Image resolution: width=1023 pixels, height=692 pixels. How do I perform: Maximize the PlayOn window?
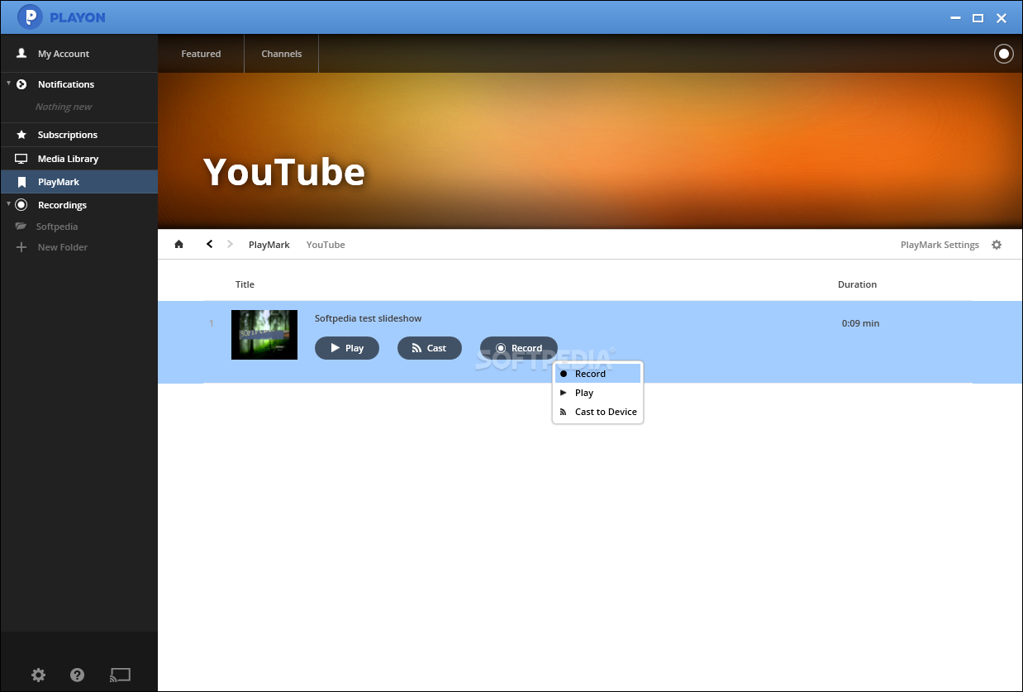point(978,17)
